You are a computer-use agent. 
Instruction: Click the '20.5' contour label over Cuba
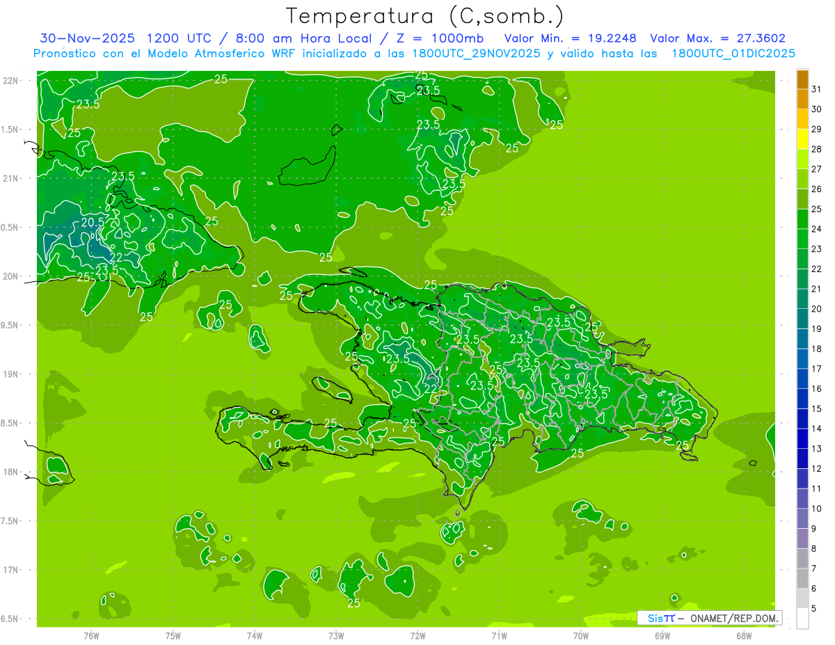coord(93,222)
